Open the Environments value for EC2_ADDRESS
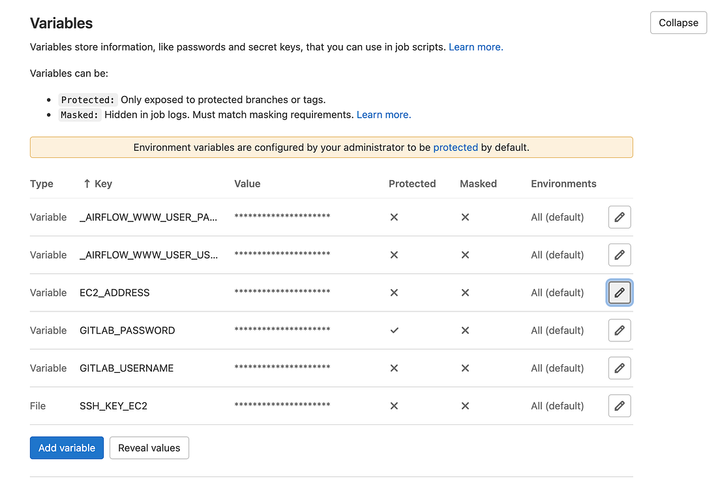The image size is (720, 489). click(x=557, y=292)
